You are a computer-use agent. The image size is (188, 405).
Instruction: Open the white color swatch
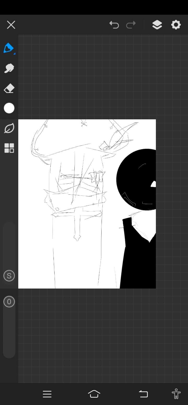tap(9, 108)
